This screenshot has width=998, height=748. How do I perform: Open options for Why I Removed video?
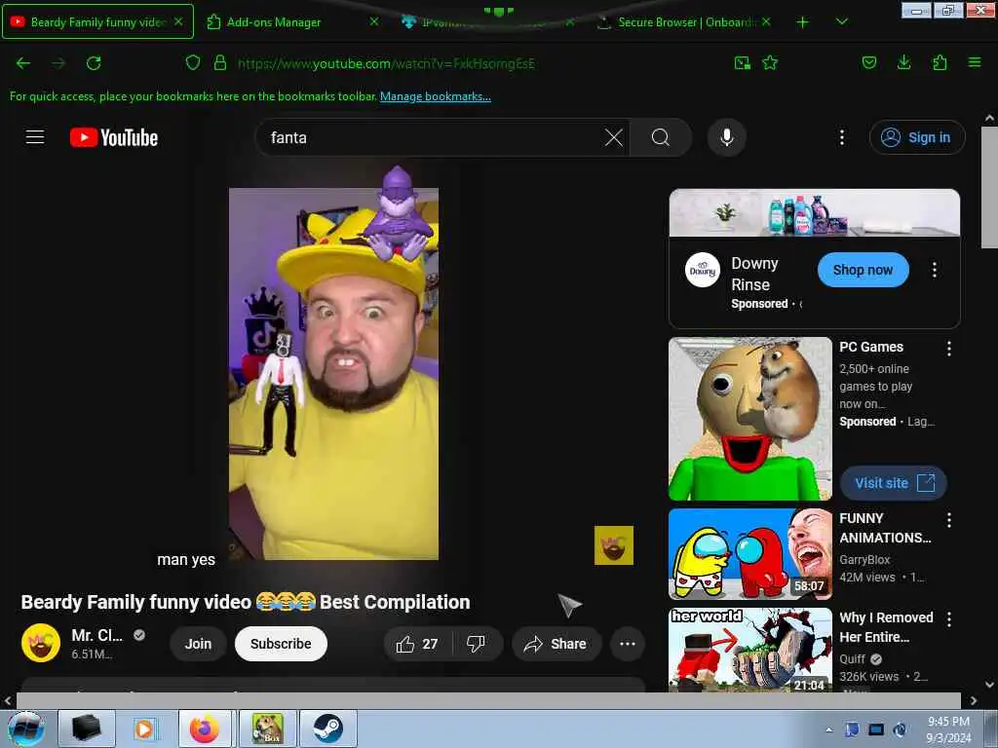coord(949,618)
